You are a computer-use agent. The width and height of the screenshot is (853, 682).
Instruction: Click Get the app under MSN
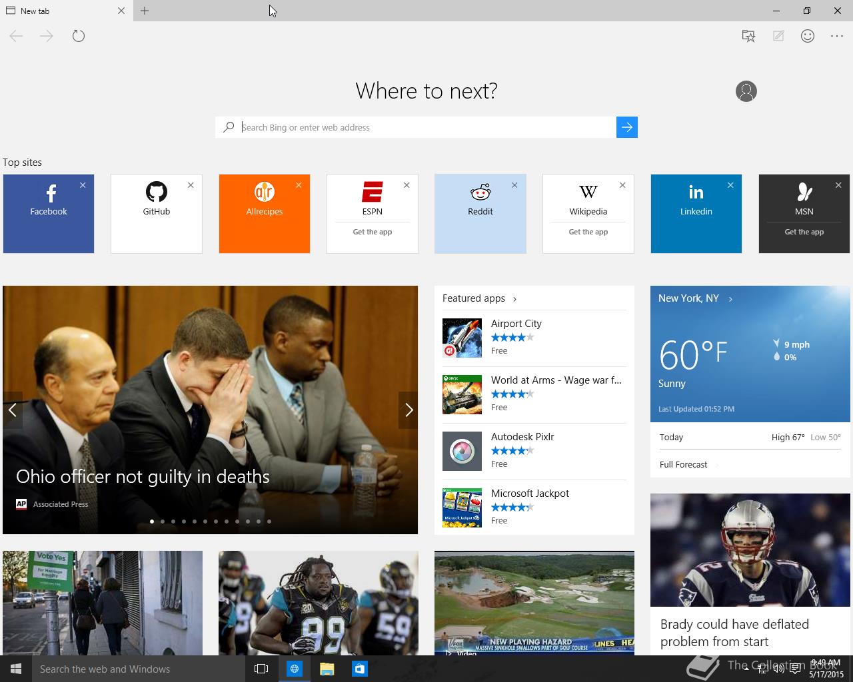pyautogui.click(x=804, y=232)
